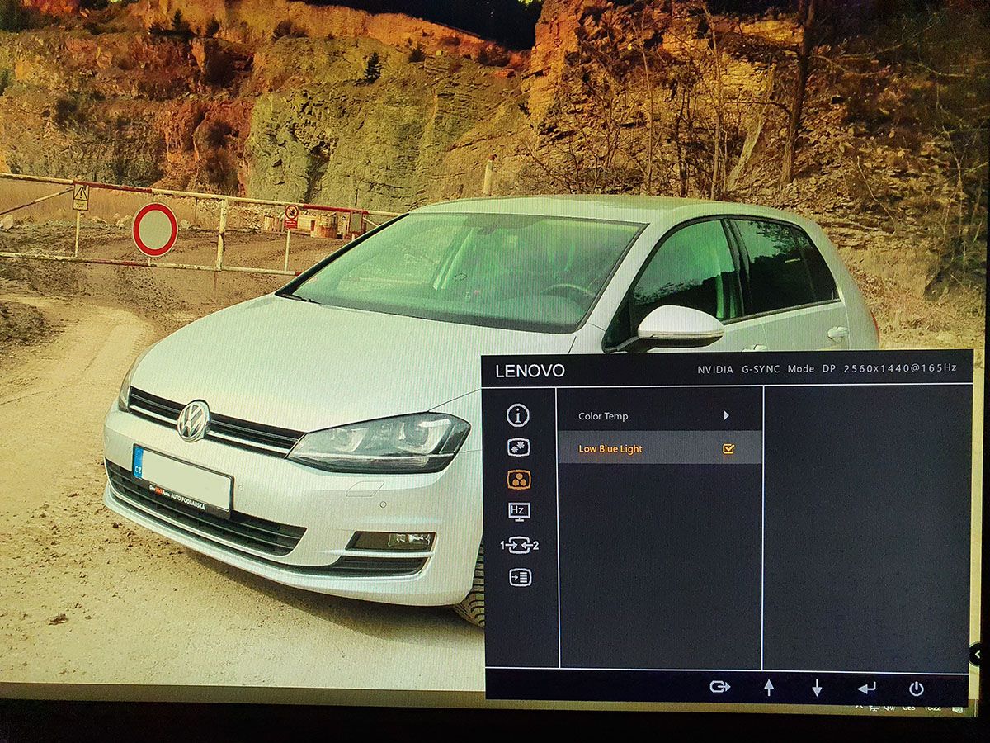Select the Color Temp. menu label
This screenshot has width=990, height=743.
(x=604, y=416)
